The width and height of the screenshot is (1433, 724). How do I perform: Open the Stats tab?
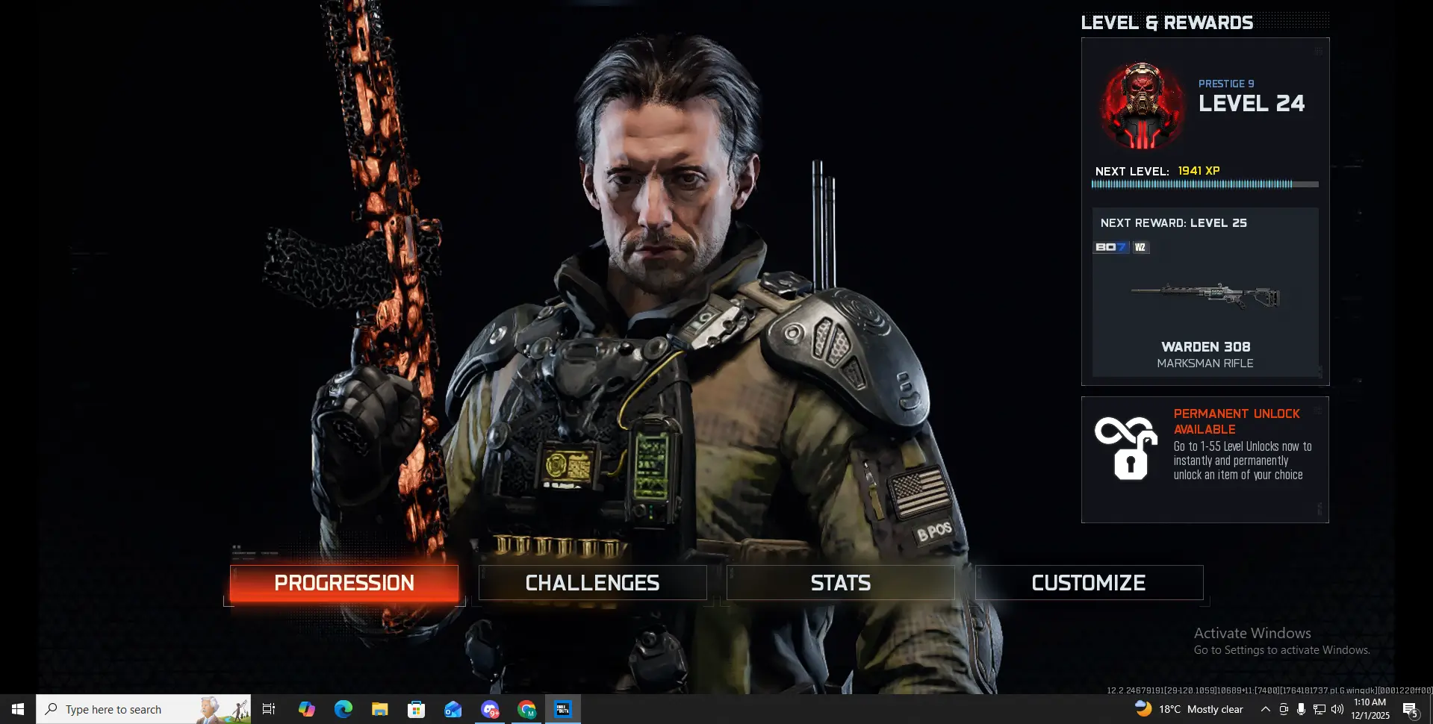tap(840, 583)
